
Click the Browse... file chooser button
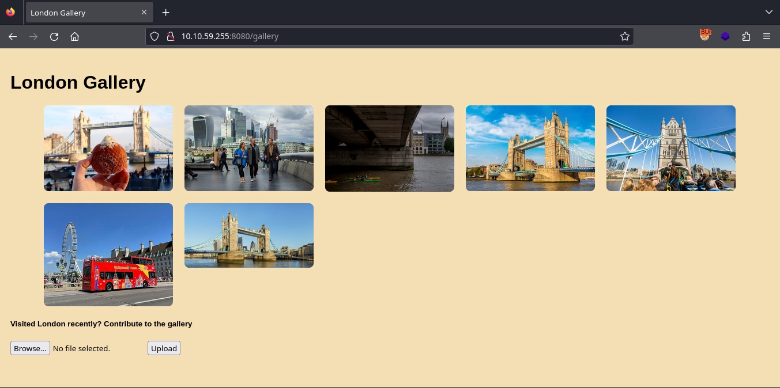pyautogui.click(x=30, y=348)
